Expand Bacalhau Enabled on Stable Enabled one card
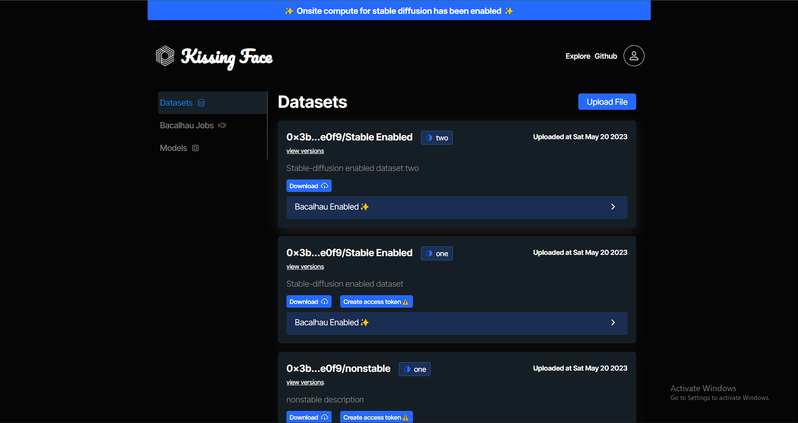The width and height of the screenshot is (798, 423). pyautogui.click(x=457, y=323)
